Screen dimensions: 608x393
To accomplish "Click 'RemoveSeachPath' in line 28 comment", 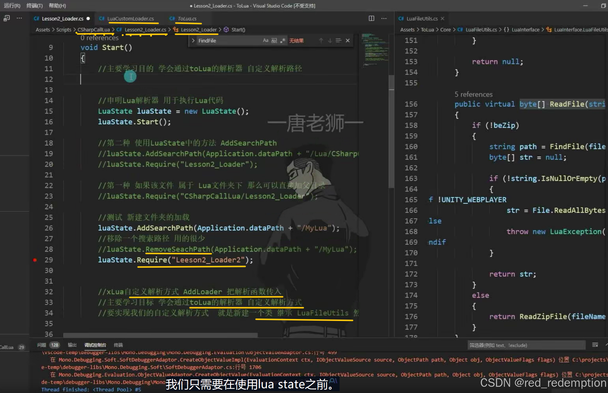I will 178,249.
